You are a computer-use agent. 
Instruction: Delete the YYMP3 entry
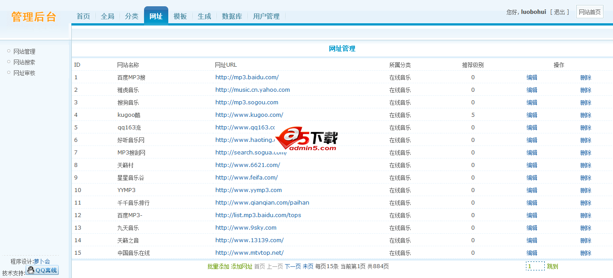[x=586, y=190]
